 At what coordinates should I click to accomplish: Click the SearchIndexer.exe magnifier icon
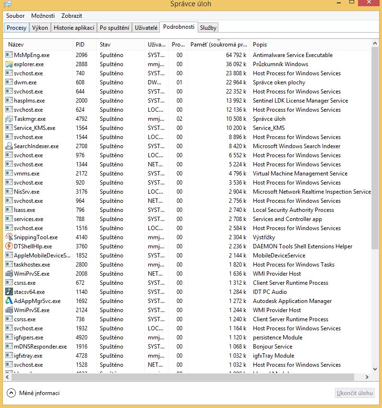pos(9,146)
